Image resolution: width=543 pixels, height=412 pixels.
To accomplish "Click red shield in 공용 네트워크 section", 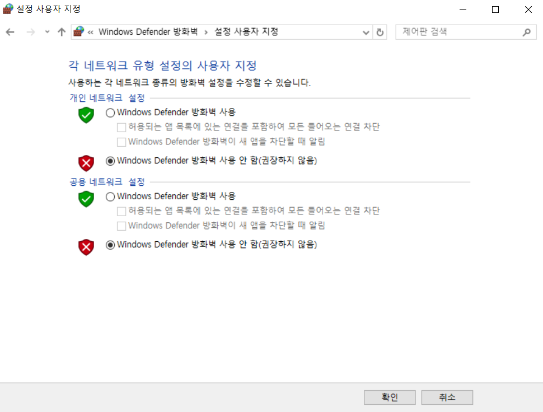I will (86, 247).
